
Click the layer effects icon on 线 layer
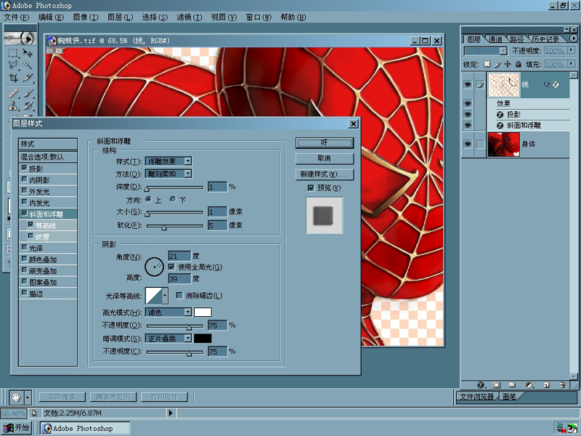pos(556,84)
